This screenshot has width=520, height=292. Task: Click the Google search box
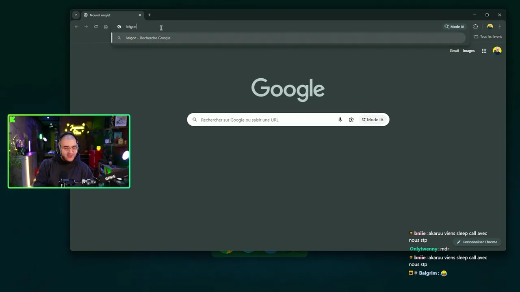click(x=288, y=120)
